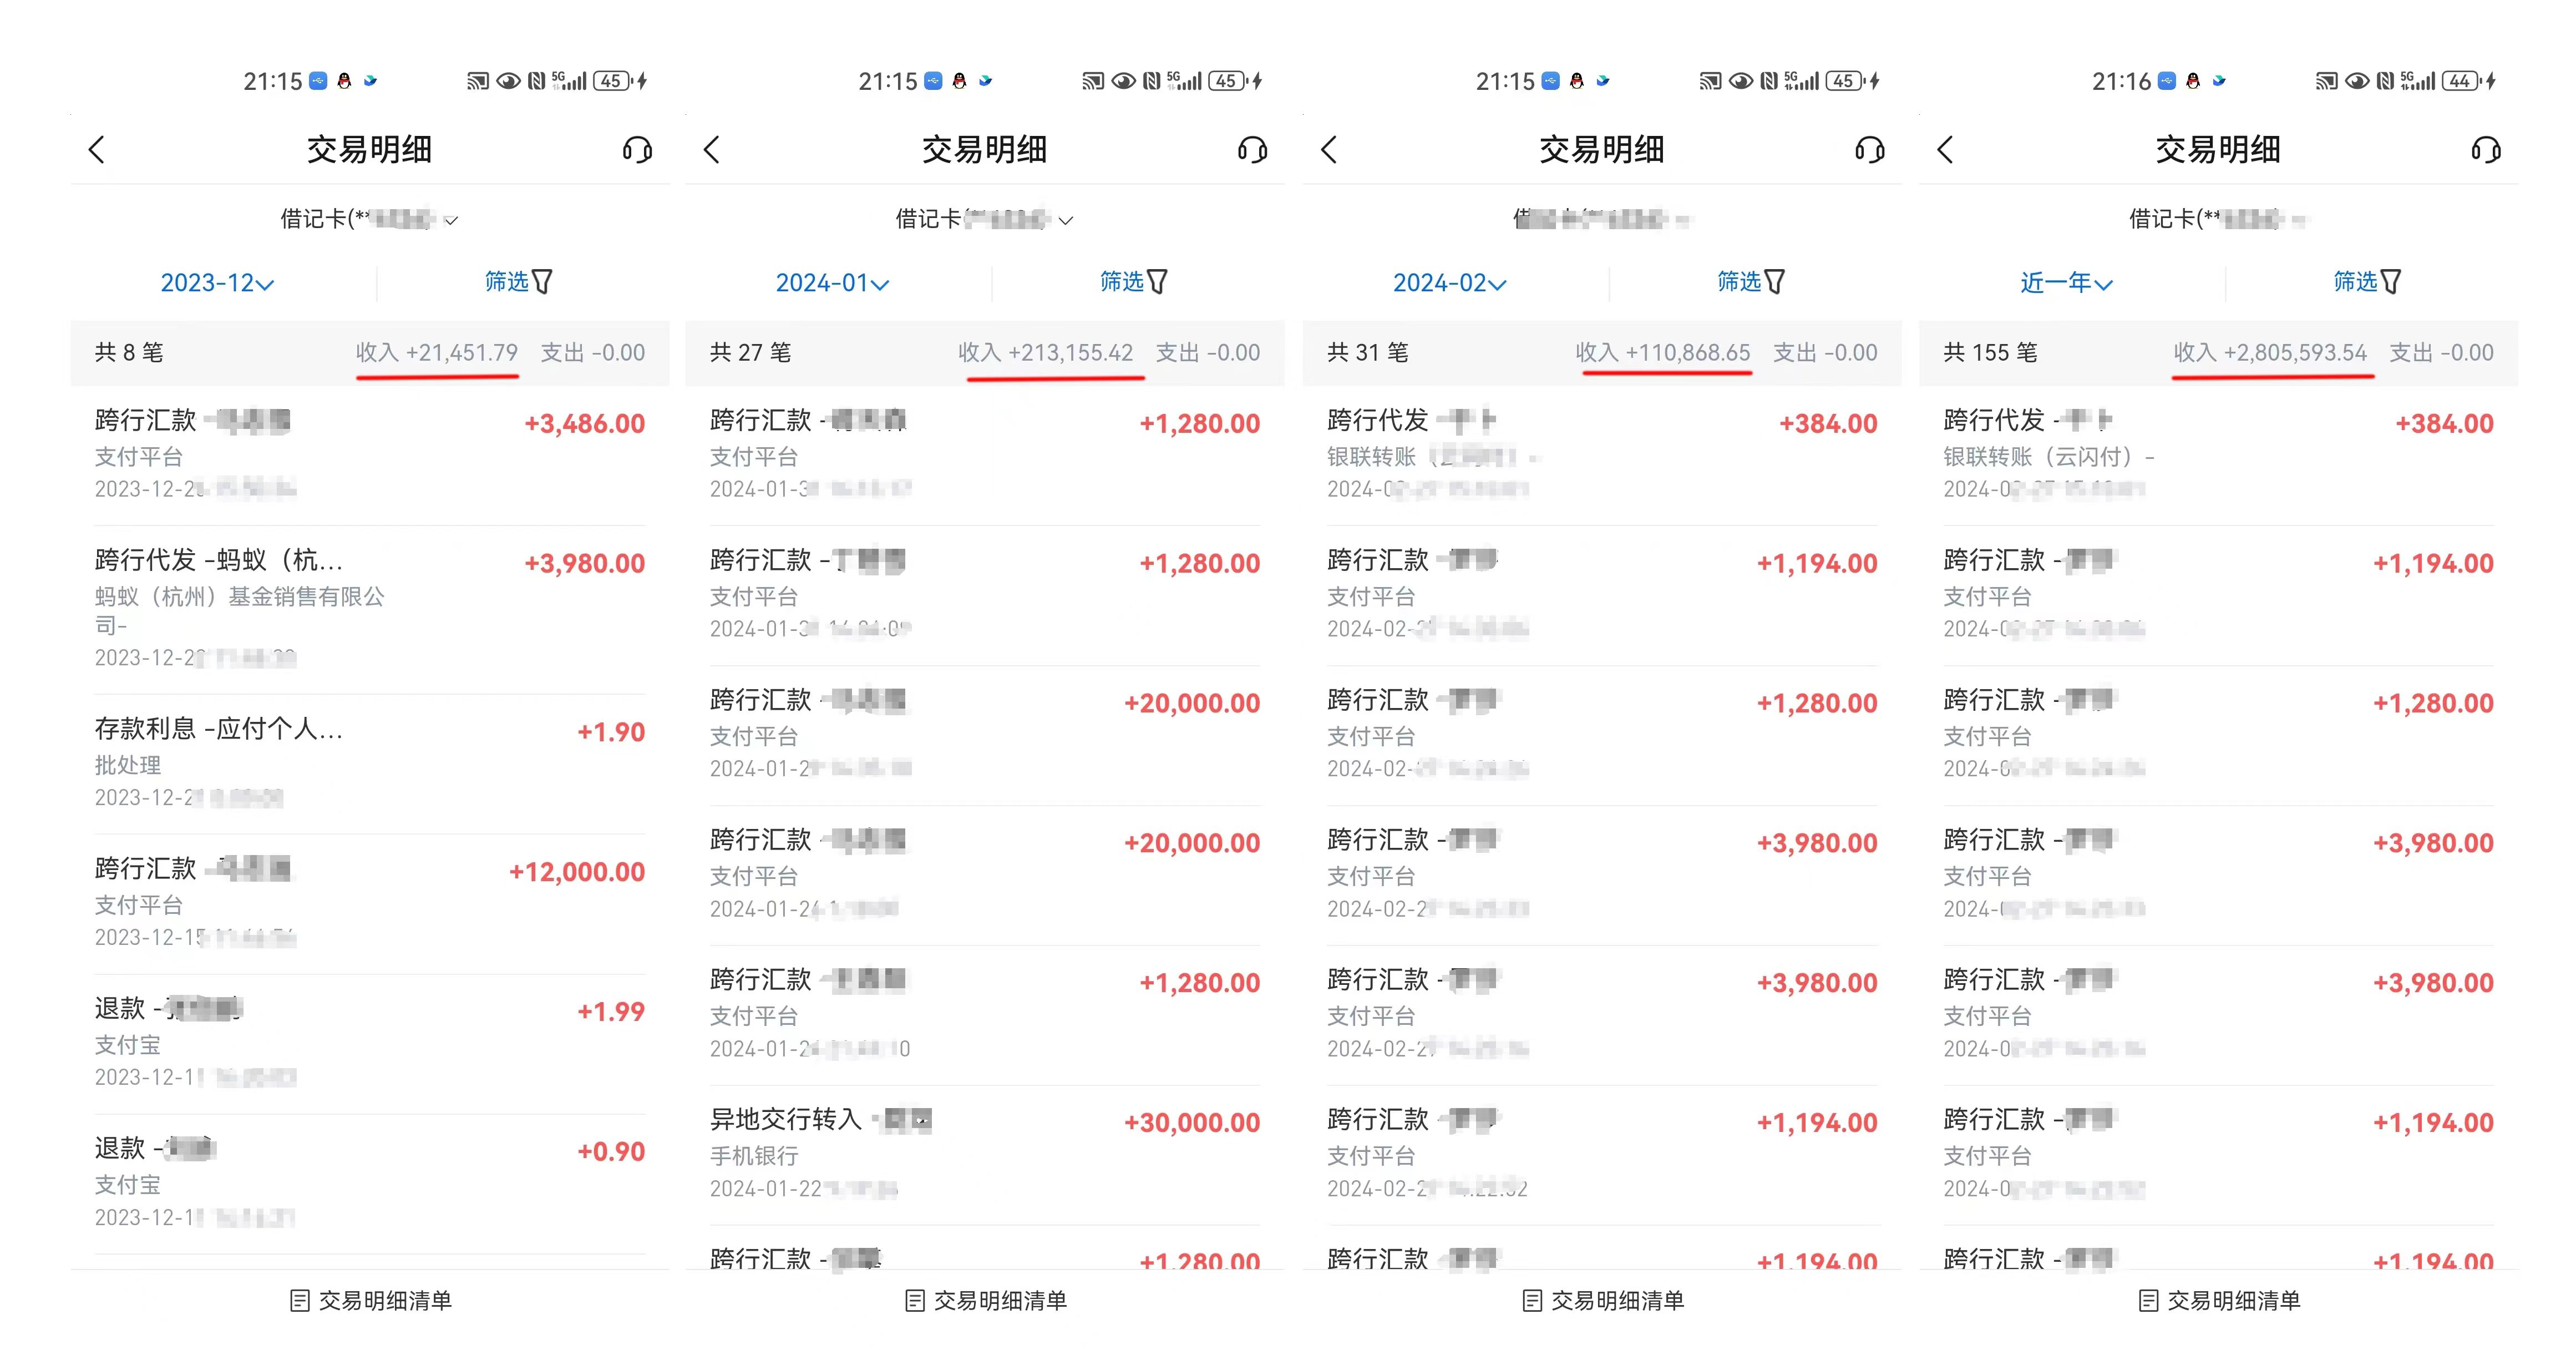Open the 2024-02 month selector
The image size is (2576, 1350).
click(1449, 283)
